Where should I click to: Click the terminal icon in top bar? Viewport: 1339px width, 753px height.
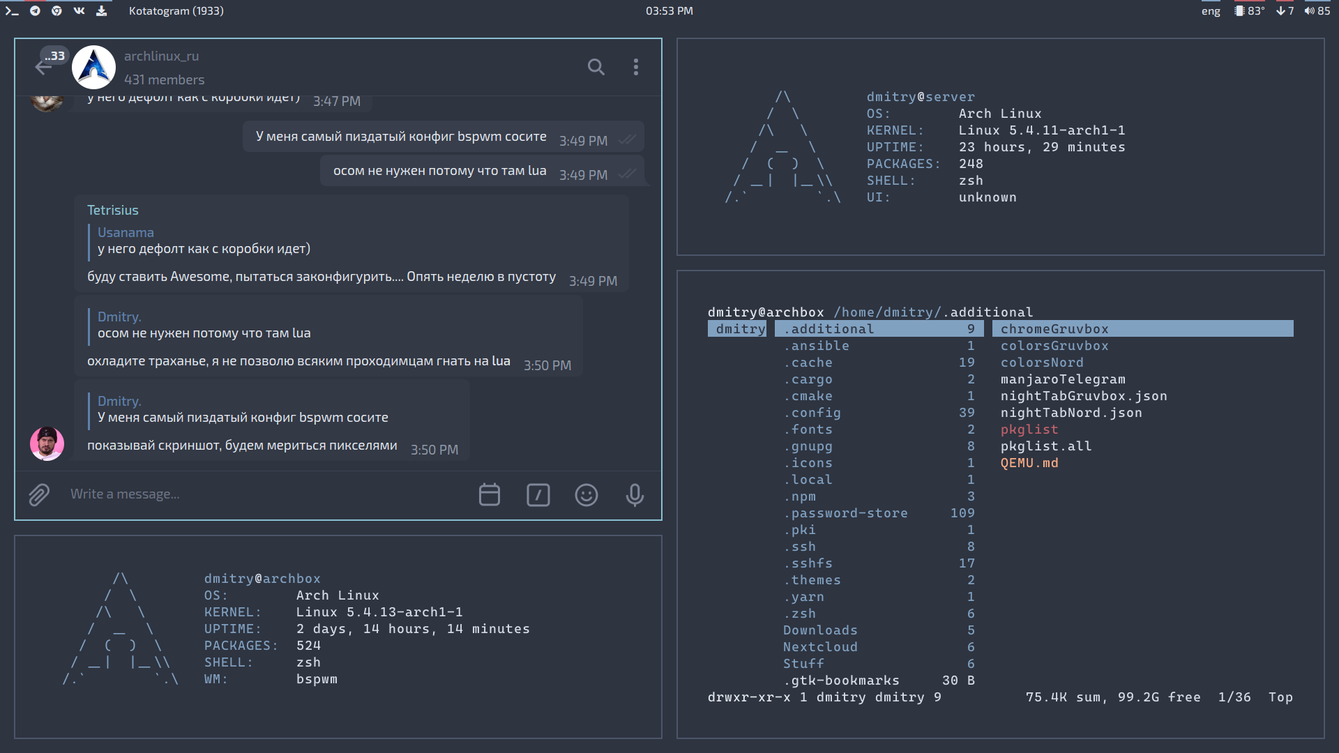click(x=12, y=10)
